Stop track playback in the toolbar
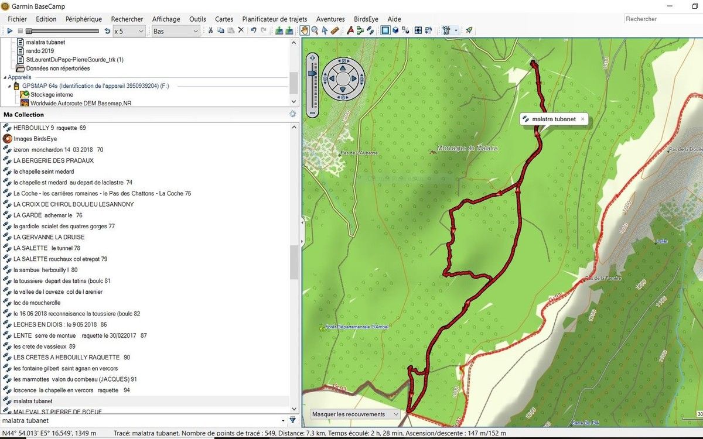The width and height of the screenshot is (703, 439). pyautogui.click(x=20, y=31)
